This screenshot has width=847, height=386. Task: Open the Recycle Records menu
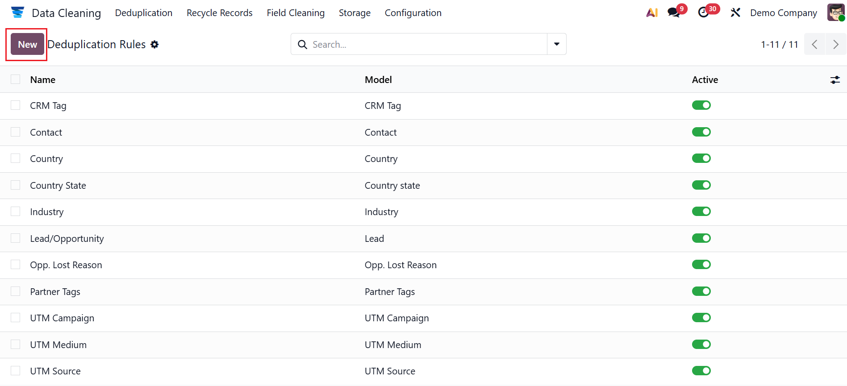(x=219, y=13)
